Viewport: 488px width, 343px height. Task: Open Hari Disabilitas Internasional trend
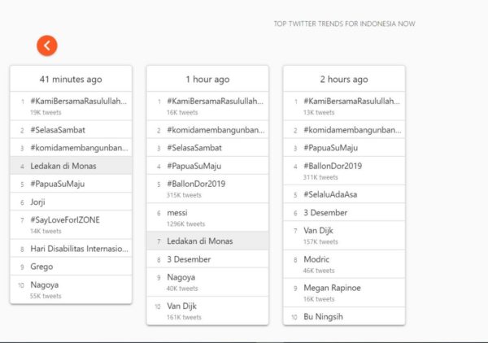[x=80, y=249]
